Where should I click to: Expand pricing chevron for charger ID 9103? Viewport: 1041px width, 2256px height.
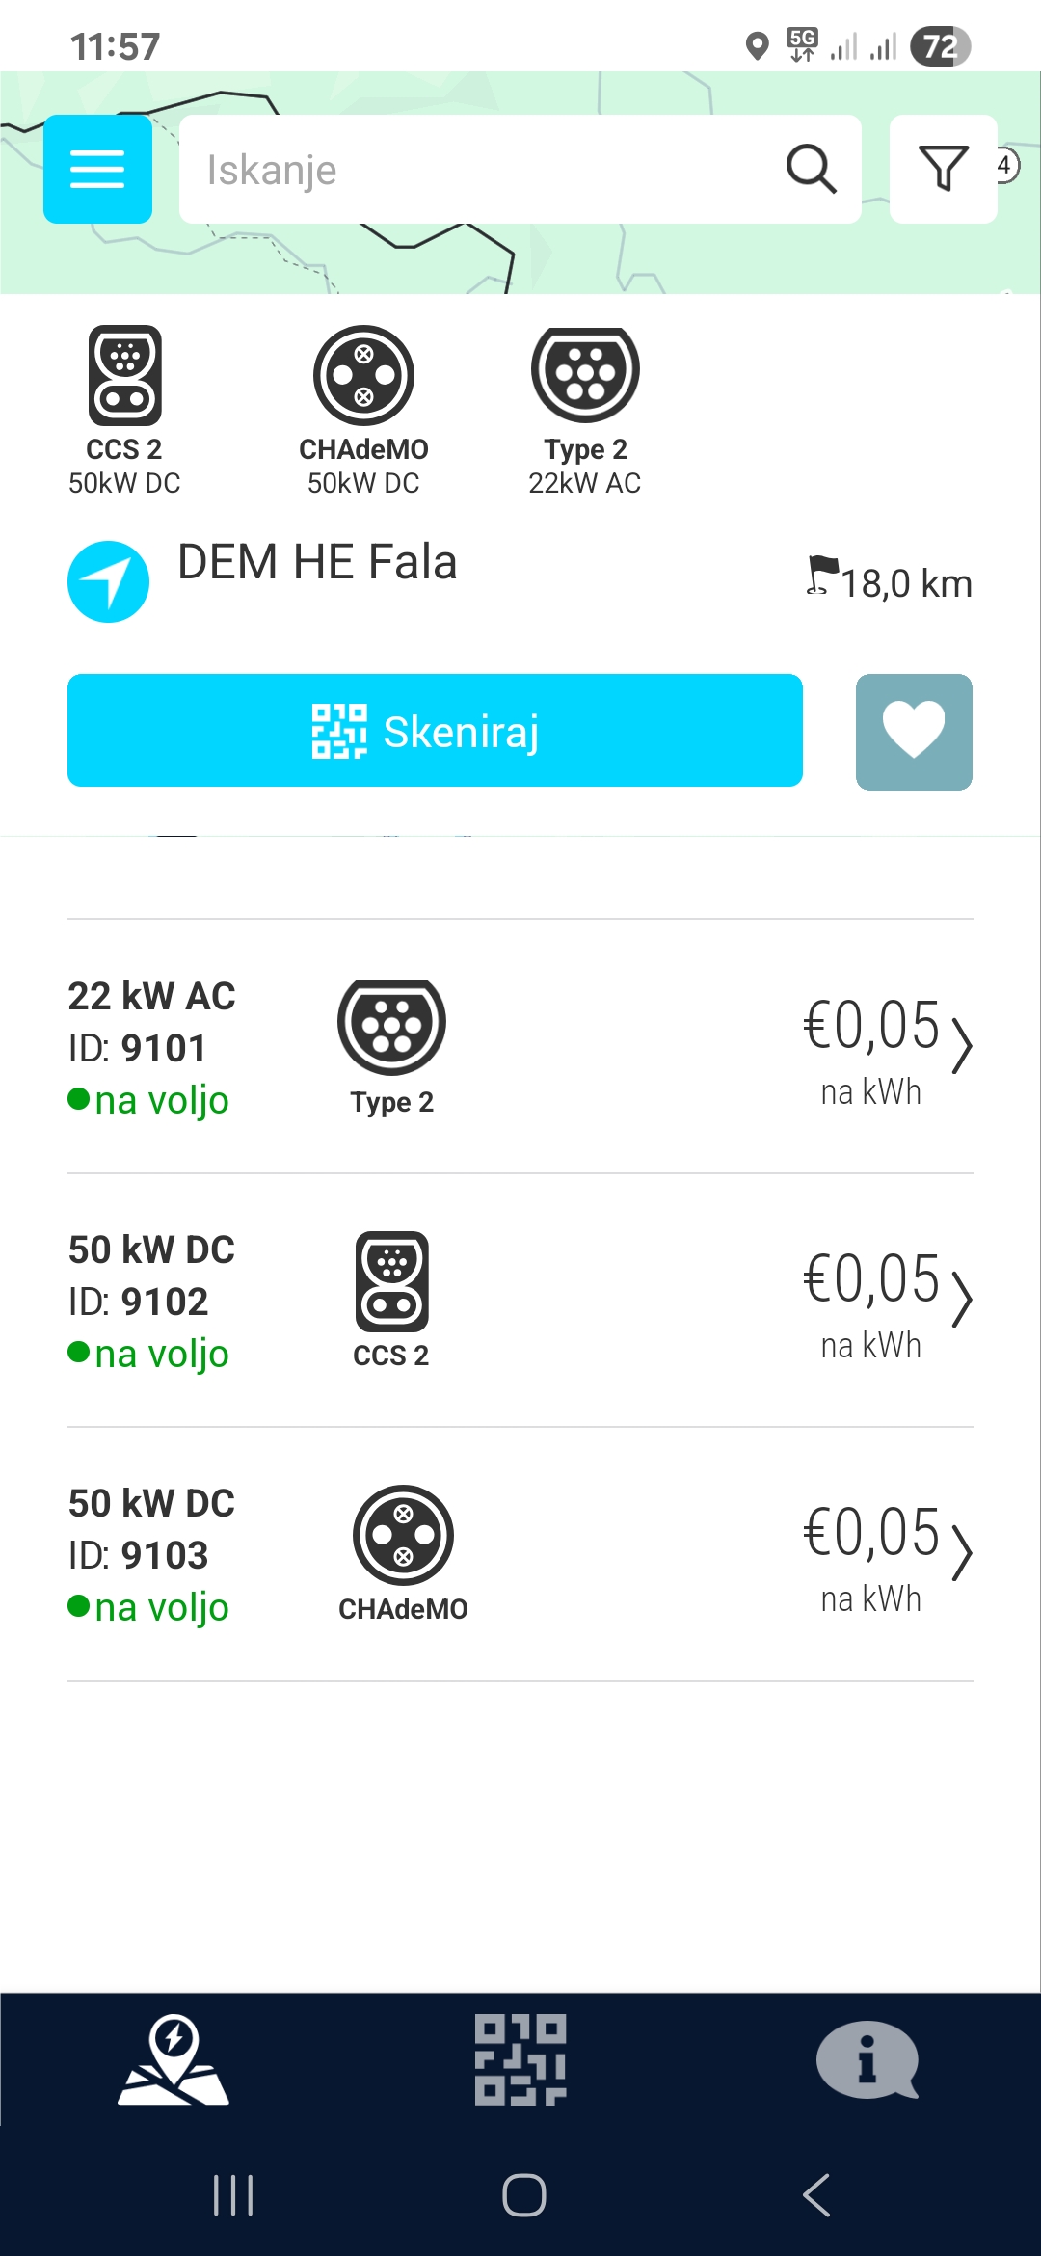(961, 1553)
